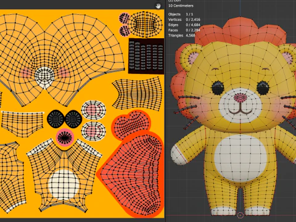Click the 'Objects 1 / 1' statistic
The image size is (296, 222).
[x=181, y=14]
